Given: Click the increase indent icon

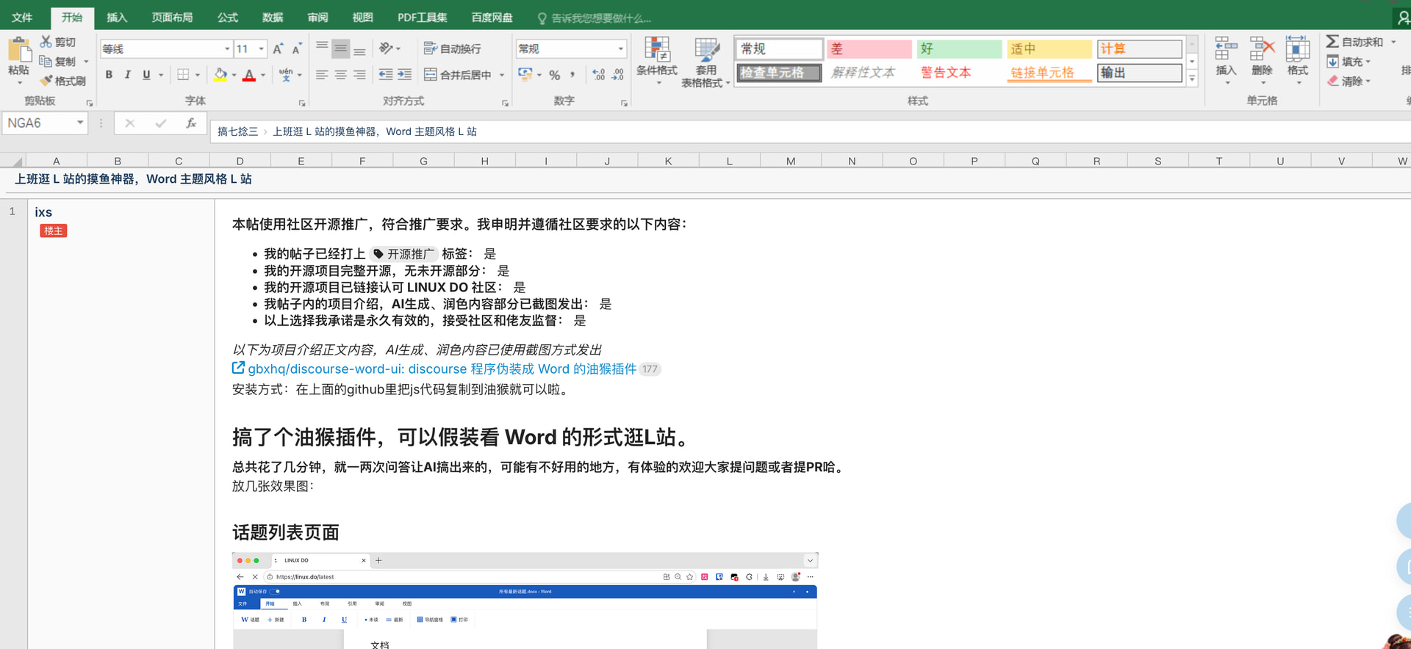Looking at the screenshot, I should point(405,75).
